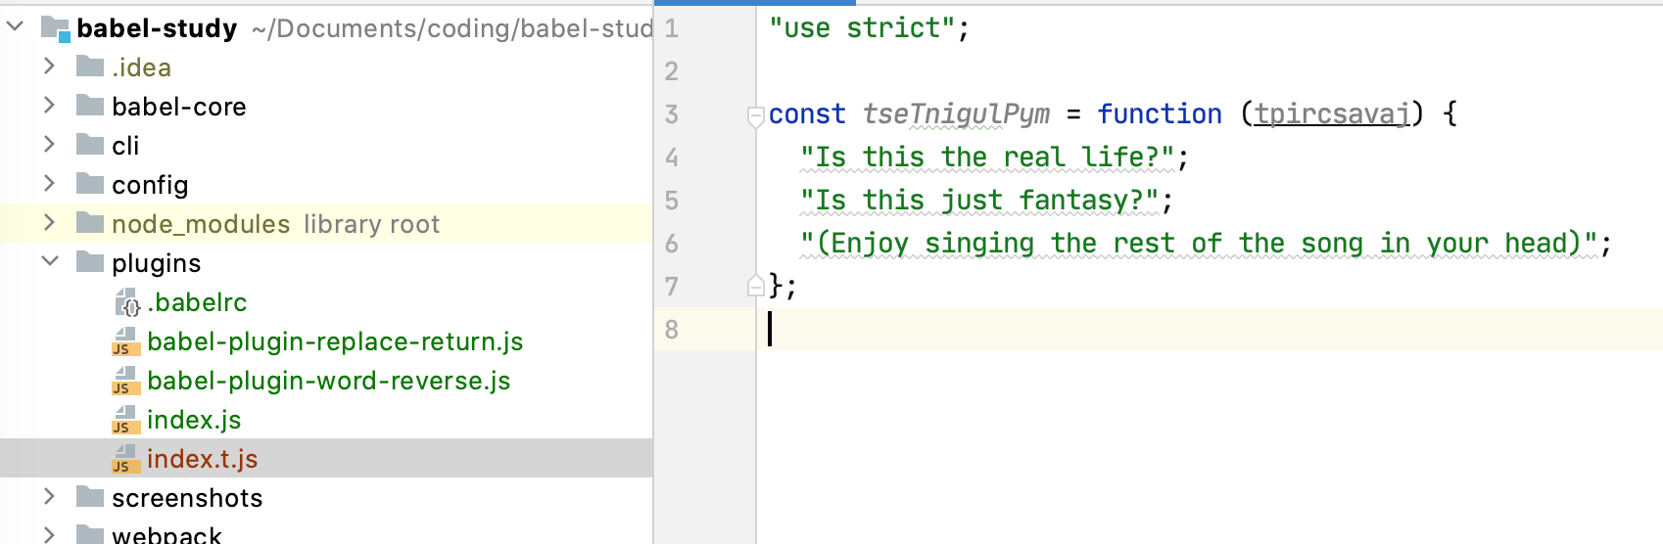Screen dimensions: 1663x544
Task: Expand the .idea folder chevron
Action: pyautogui.click(x=49, y=66)
